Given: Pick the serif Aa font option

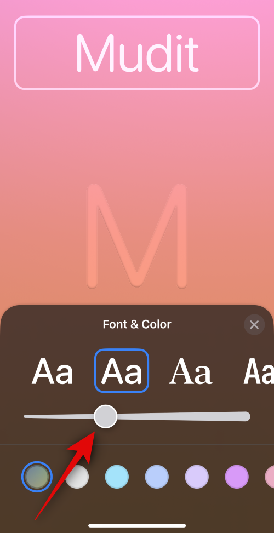Looking at the screenshot, I should [x=191, y=371].
